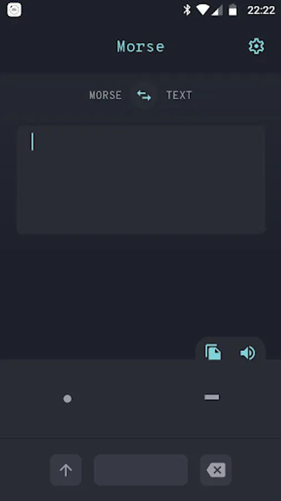Tap the blank space bar key
The width and height of the screenshot is (281, 501).
(x=141, y=470)
